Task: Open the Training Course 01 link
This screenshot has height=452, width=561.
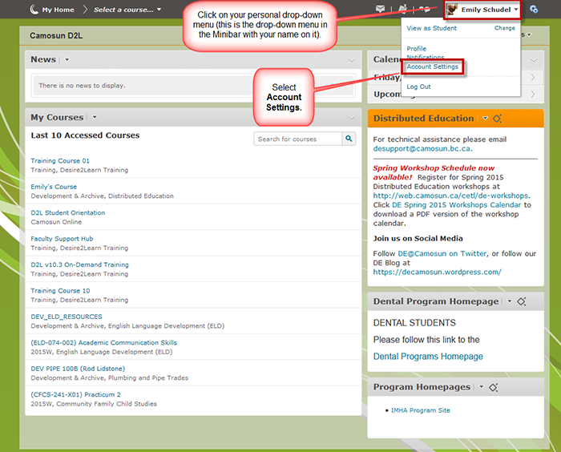Action: tap(60, 160)
